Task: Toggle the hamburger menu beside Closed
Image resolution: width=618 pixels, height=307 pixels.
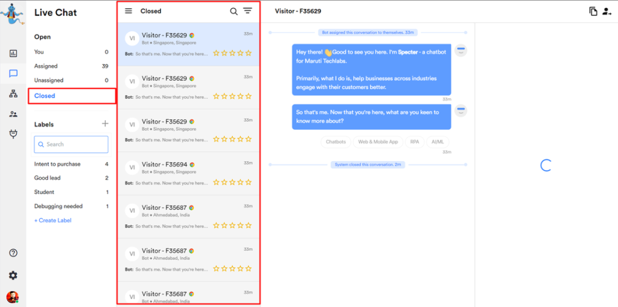Action: (129, 11)
